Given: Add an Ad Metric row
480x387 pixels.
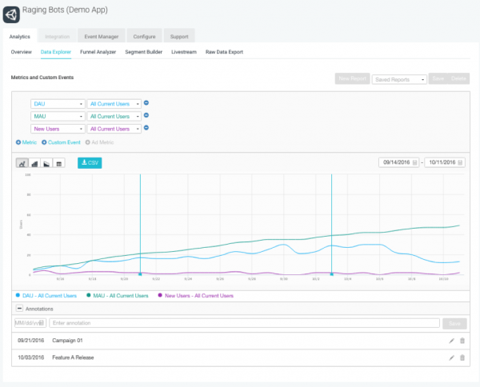Looking at the screenshot, I should click(x=99, y=142).
